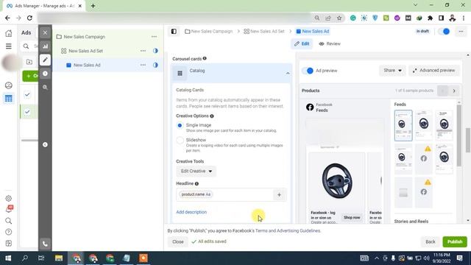The image size is (471, 265).
Task: Open Advanced preview
Action: point(433,71)
